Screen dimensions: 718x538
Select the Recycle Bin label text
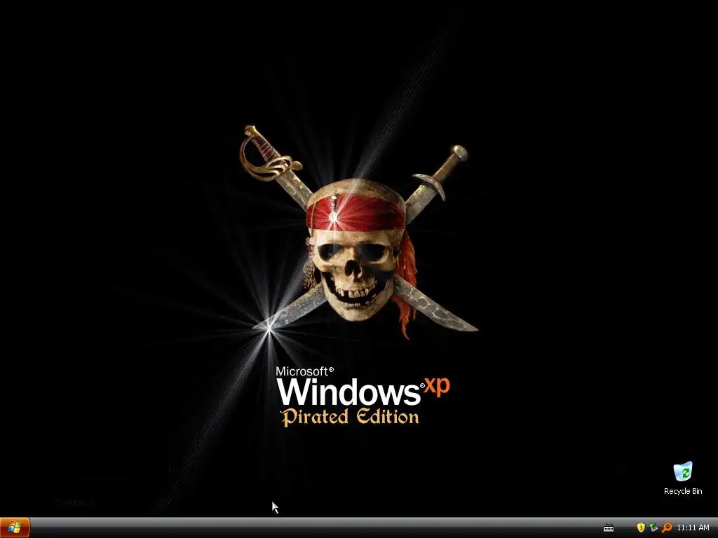[683, 491]
